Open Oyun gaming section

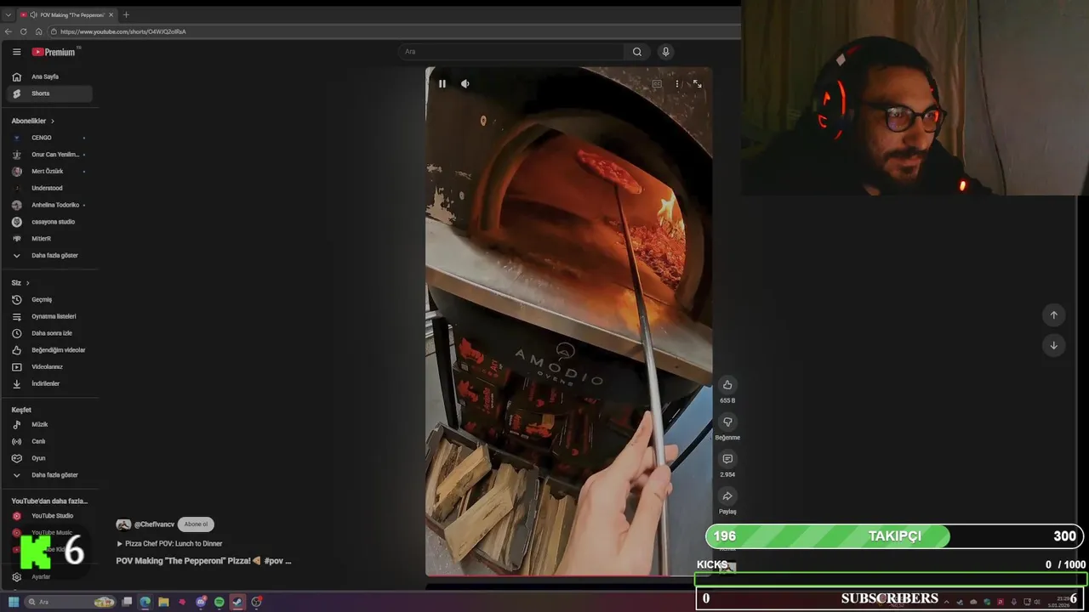point(49,458)
